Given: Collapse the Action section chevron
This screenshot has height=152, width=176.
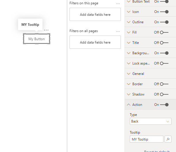Looking at the screenshot, I should point(129,105).
